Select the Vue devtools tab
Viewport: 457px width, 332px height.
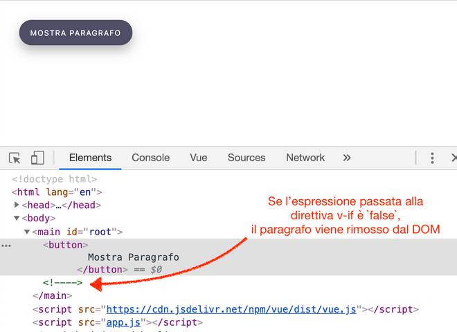[199, 158]
